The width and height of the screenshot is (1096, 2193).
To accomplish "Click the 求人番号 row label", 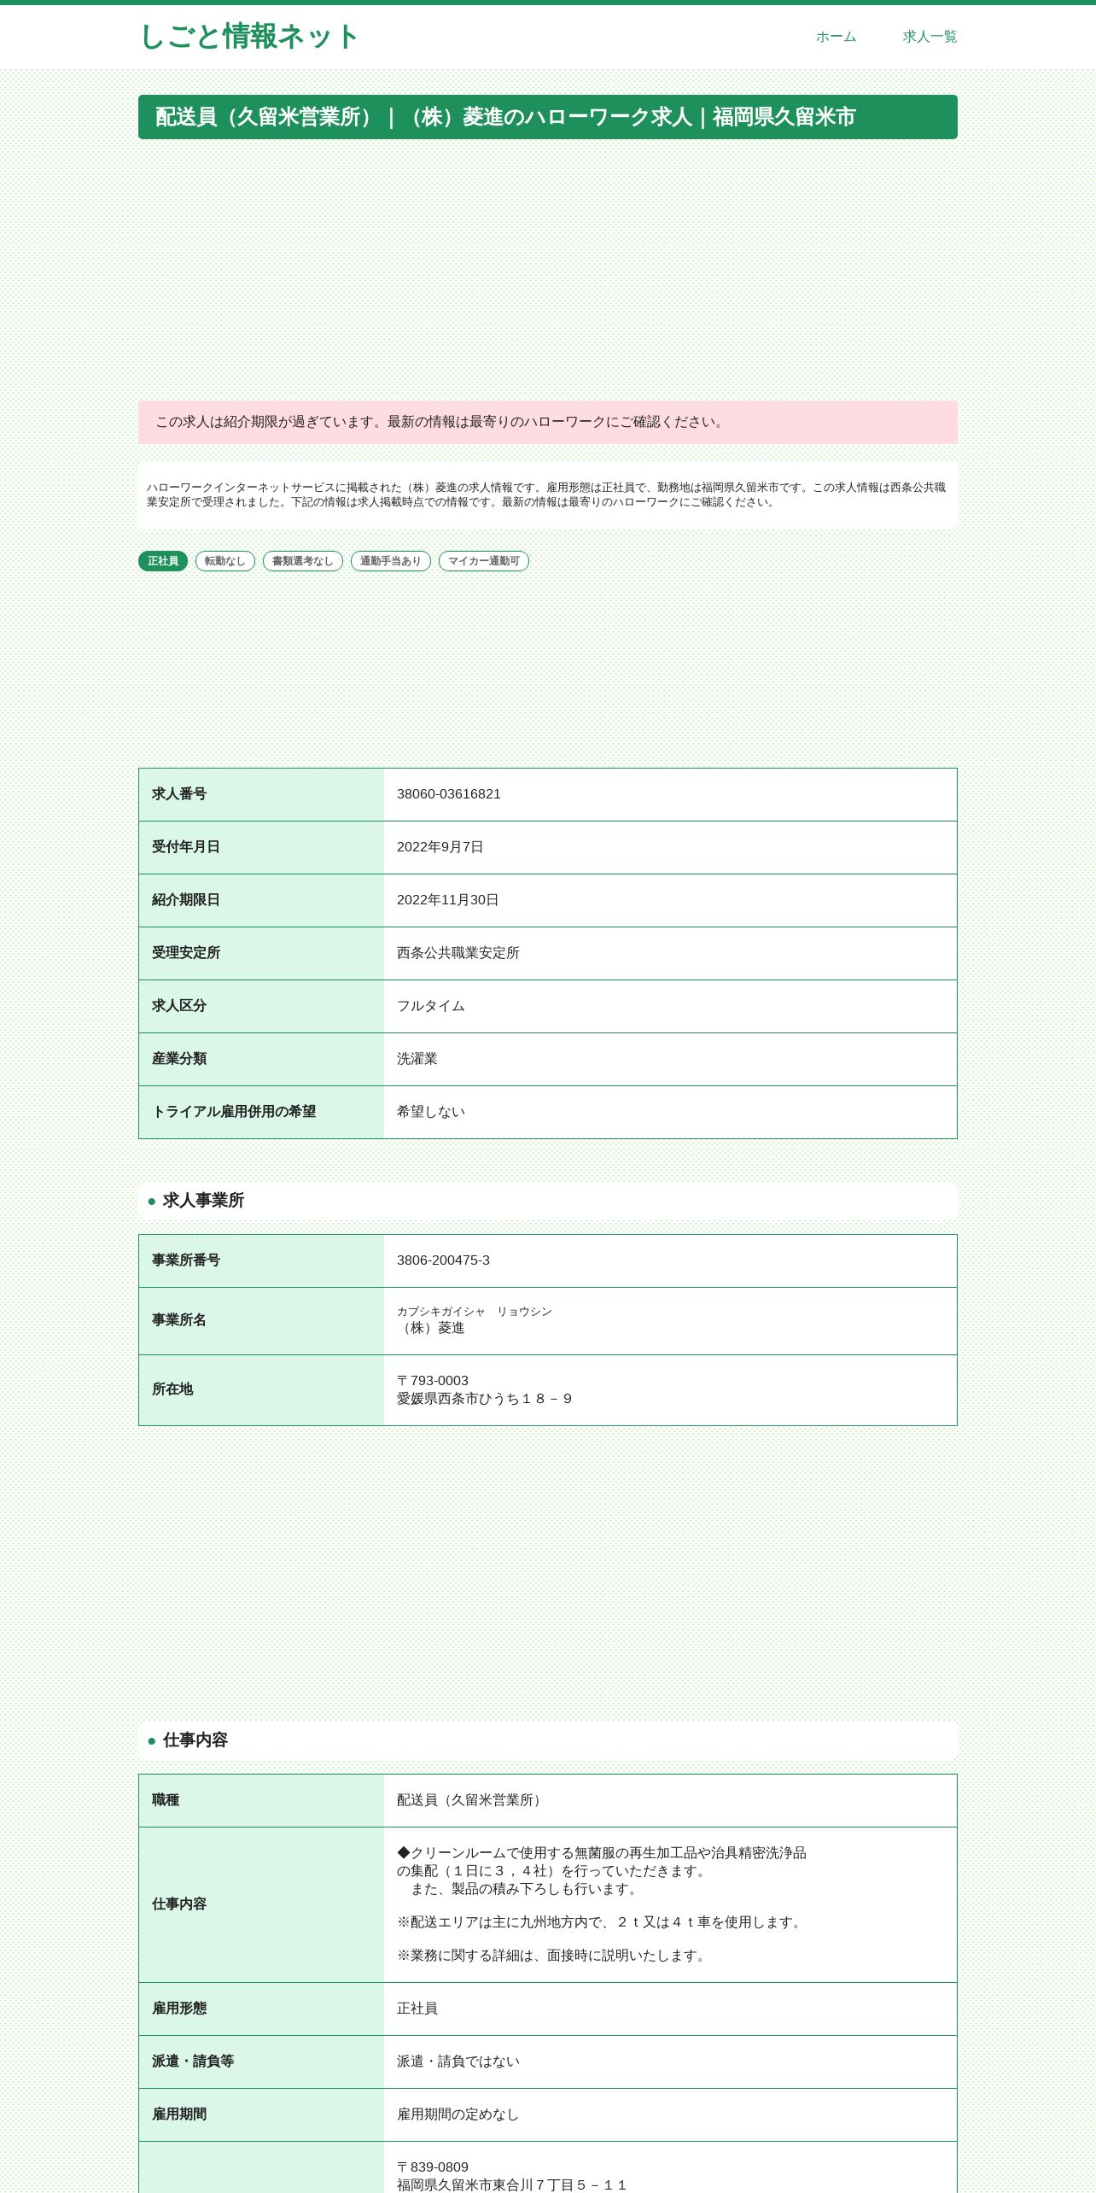I will 179,794.
